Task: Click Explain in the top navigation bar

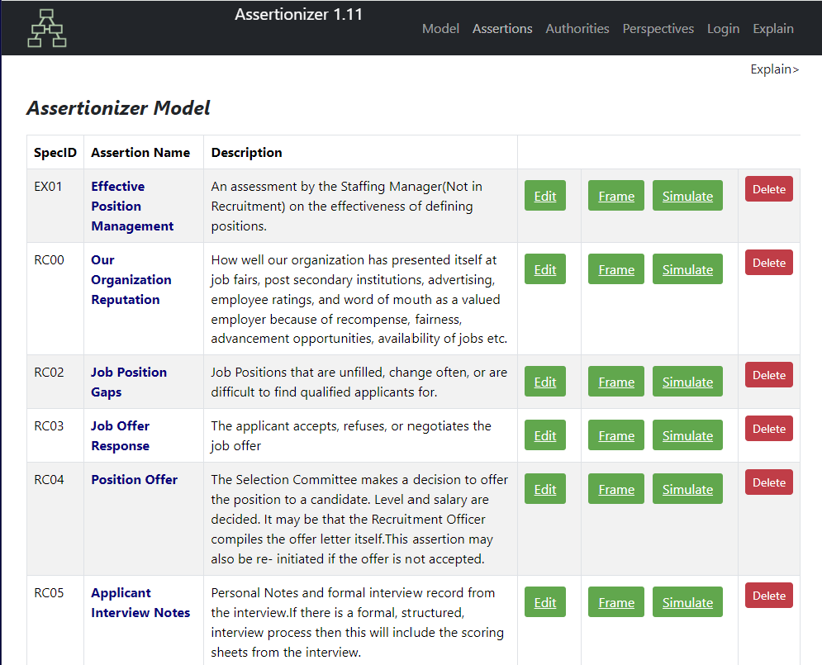Action: pyautogui.click(x=772, y=29)
